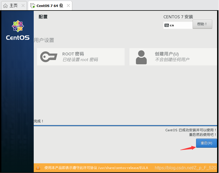Click the warning triangle icon in orange bar
The width and height of the screenshot is (219, 173).
pos(38,168)
